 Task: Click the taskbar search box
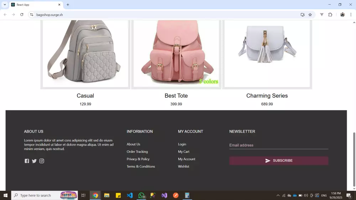(x=44, y=195)
